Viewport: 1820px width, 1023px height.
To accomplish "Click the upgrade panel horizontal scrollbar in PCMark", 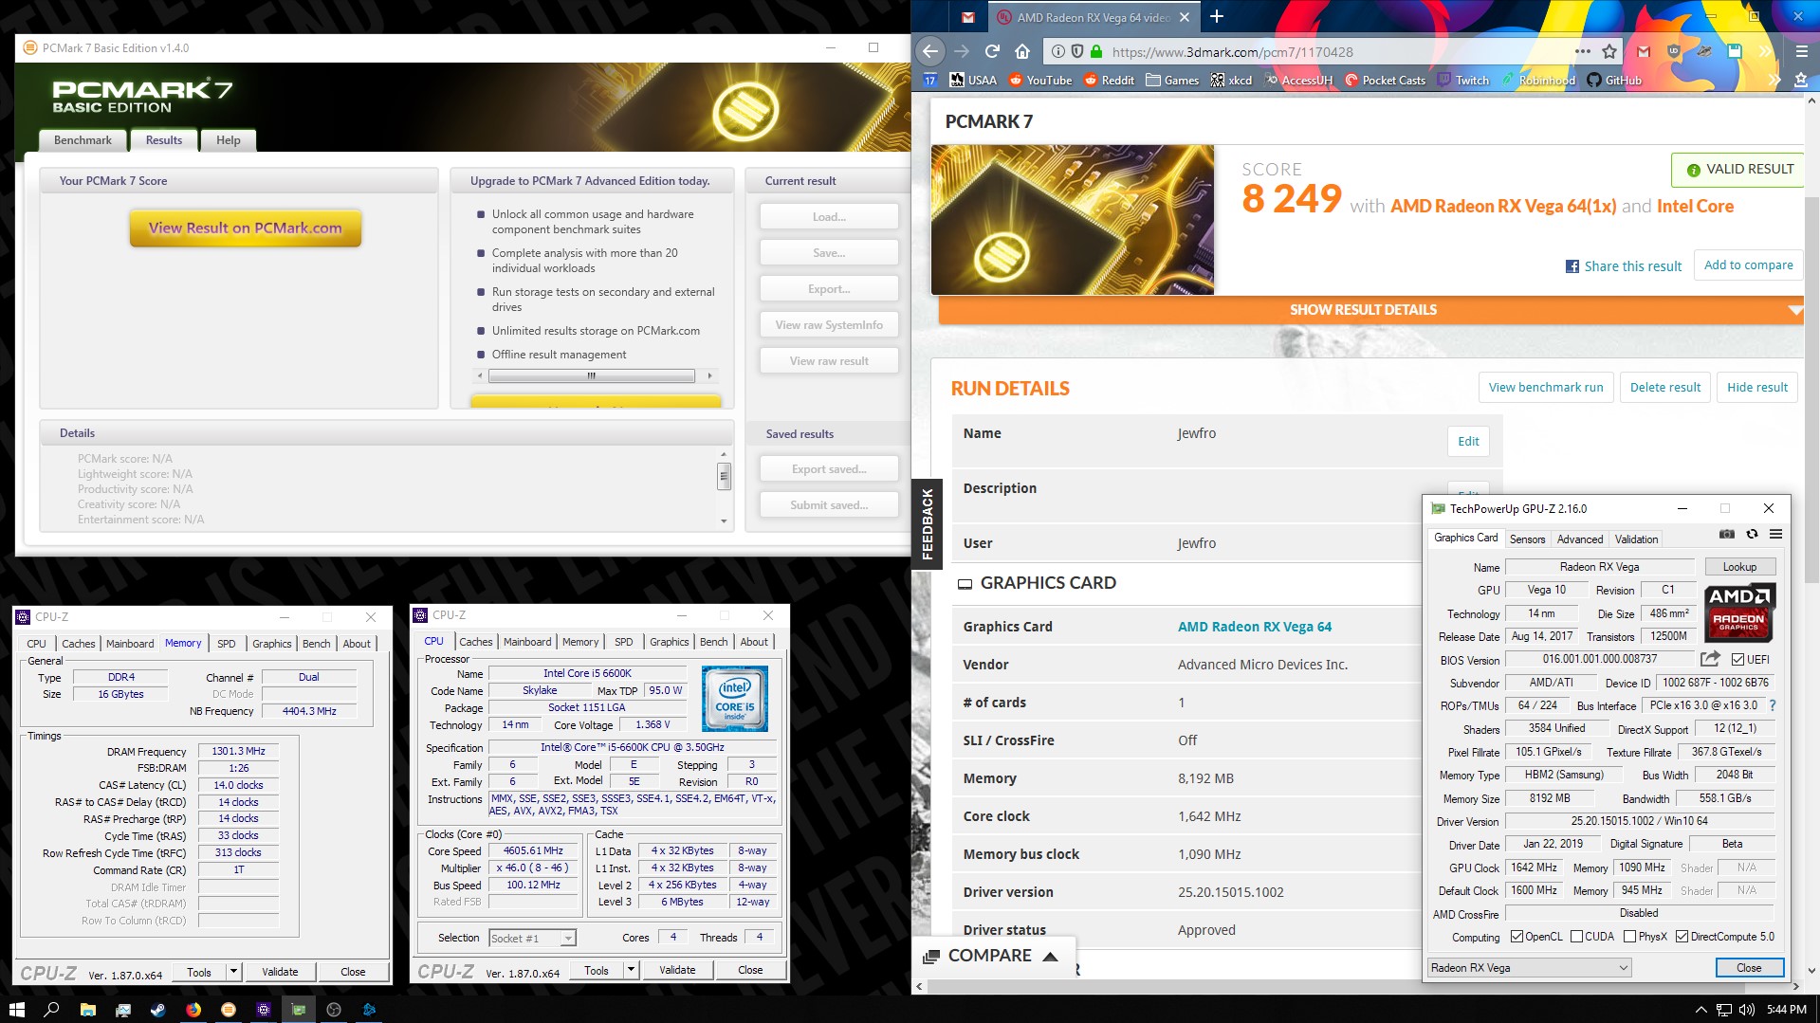I will 591,375.
